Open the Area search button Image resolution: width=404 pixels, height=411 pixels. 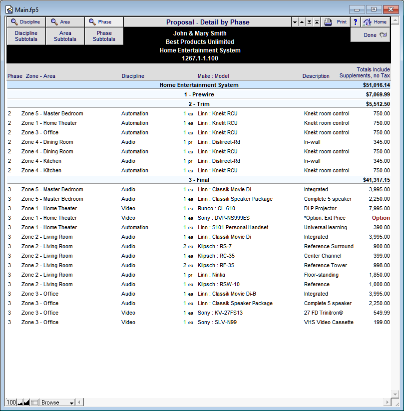click(x=65, y=22)
